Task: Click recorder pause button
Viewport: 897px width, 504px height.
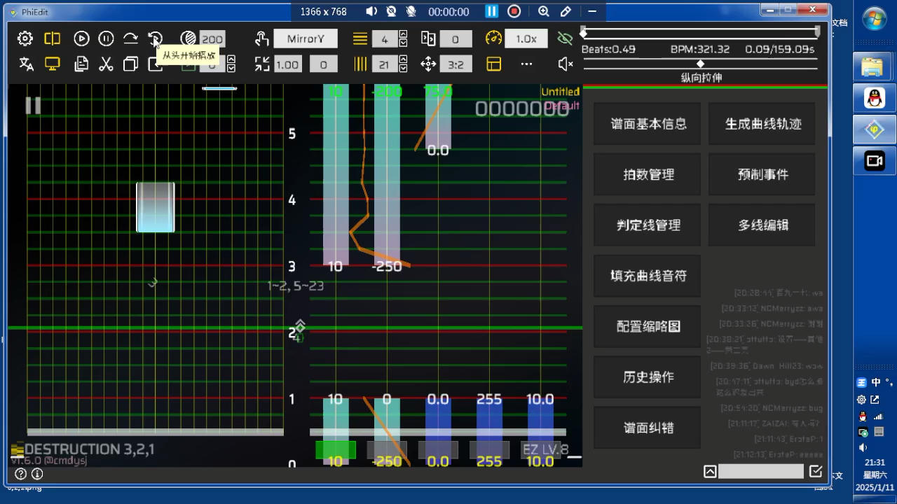Action: 492,11
